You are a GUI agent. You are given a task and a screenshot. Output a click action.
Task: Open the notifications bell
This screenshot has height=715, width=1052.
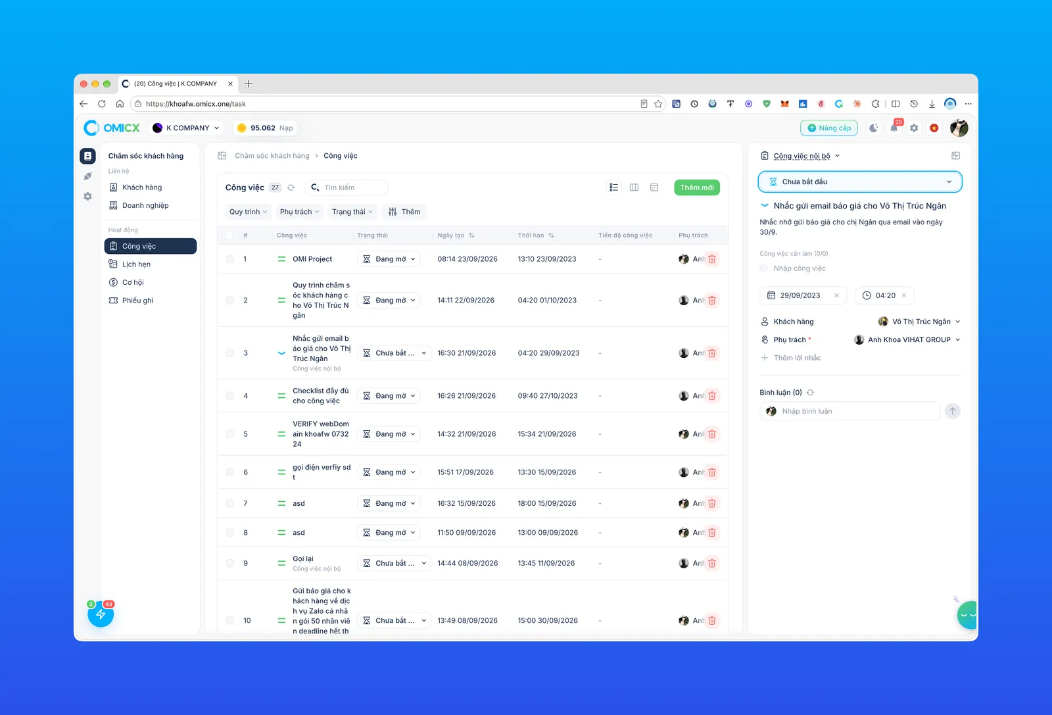click(x=894, y=128)
